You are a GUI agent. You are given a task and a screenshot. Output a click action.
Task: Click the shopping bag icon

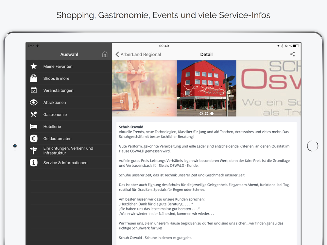pos(34,78)
